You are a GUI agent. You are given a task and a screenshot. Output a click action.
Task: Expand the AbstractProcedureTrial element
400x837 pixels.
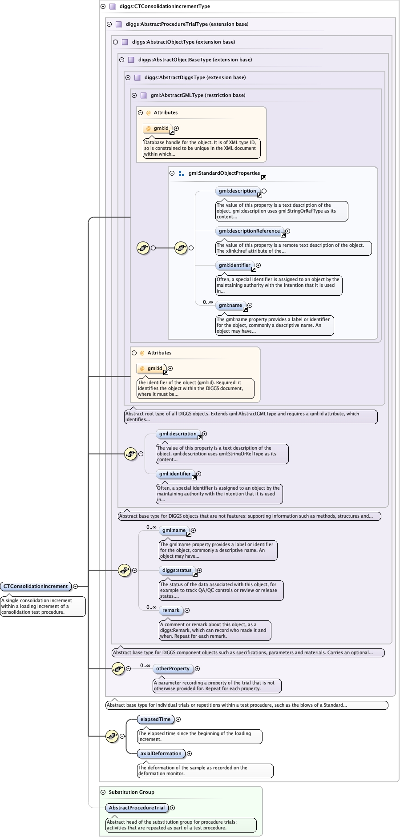(x=172, y=808)
